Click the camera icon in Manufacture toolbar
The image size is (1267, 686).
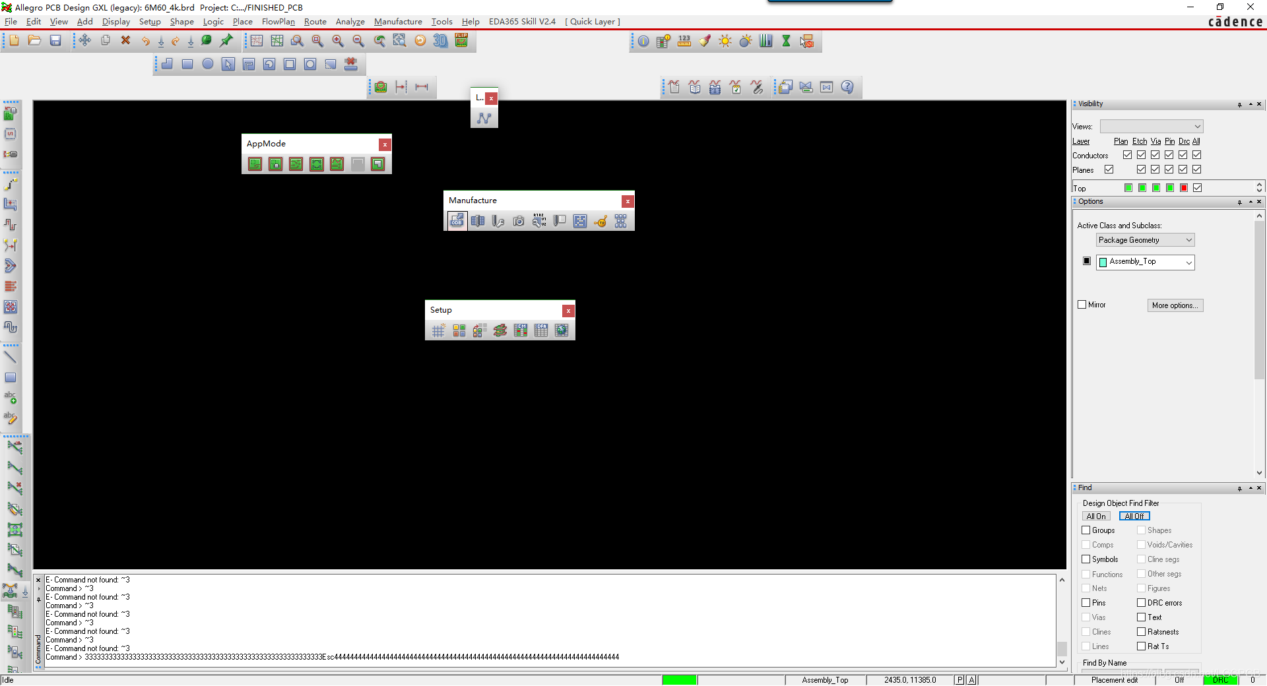pos(519,221)
